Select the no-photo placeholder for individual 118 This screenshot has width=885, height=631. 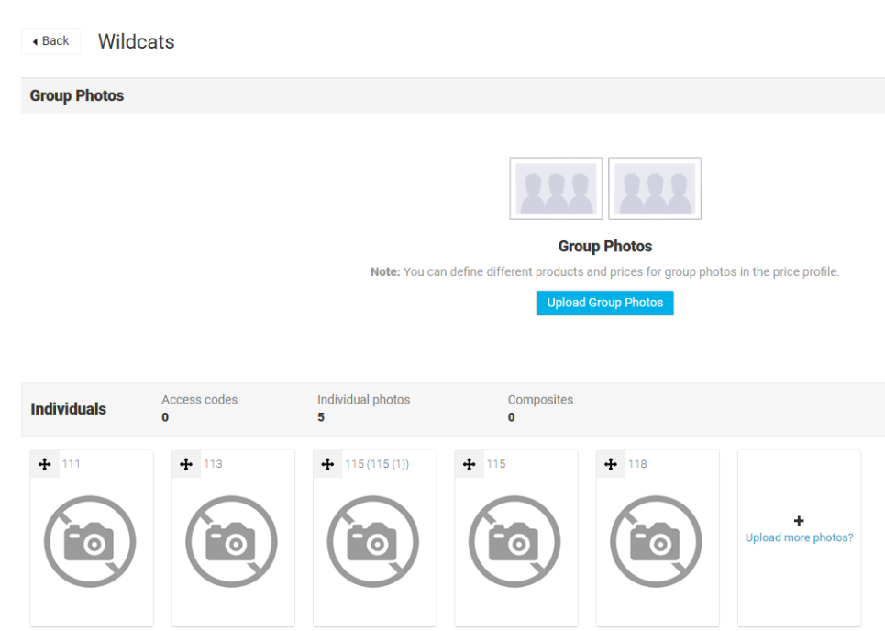click(x=657, y=542)
